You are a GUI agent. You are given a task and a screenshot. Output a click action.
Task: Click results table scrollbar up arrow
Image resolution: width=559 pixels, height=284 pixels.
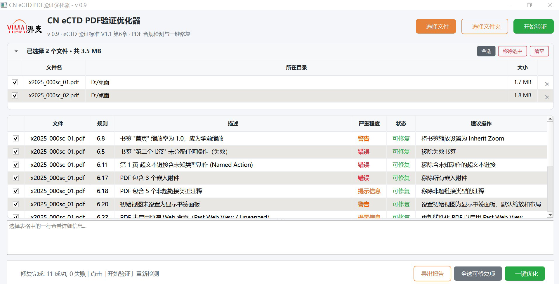pos(550,119)
